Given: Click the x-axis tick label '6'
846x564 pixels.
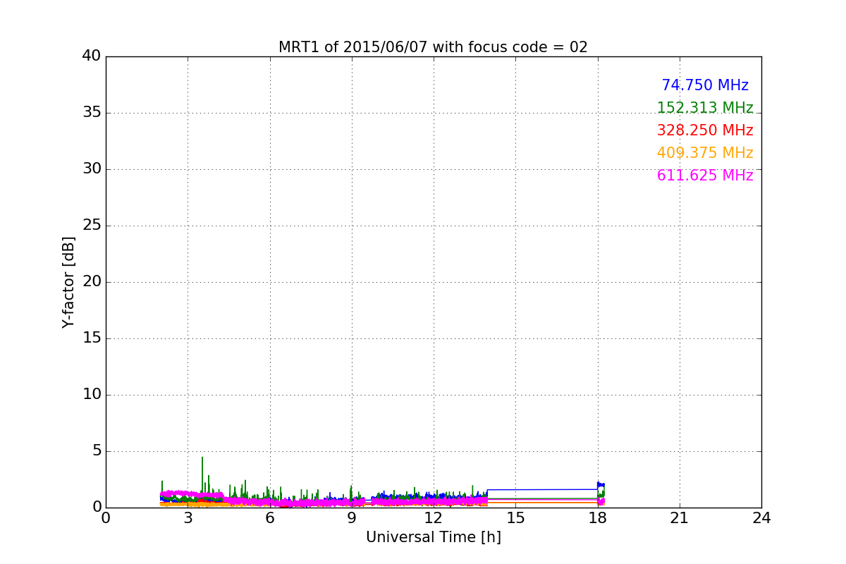Looking at the screenshot, I should pyautogui.click(x=269, y=518).
